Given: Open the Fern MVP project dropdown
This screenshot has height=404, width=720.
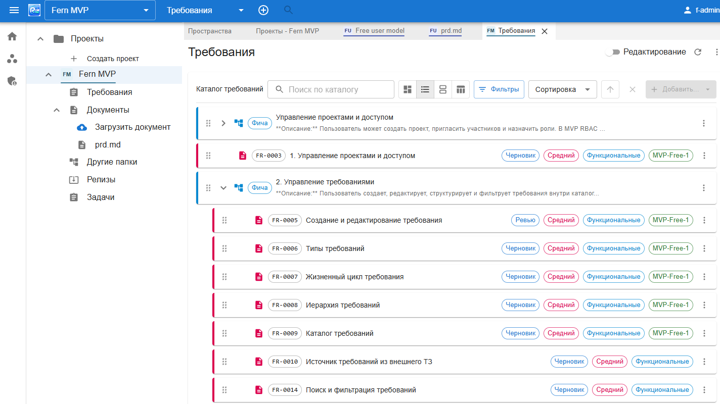Looking at the screenshot, I should coord(100,10).
